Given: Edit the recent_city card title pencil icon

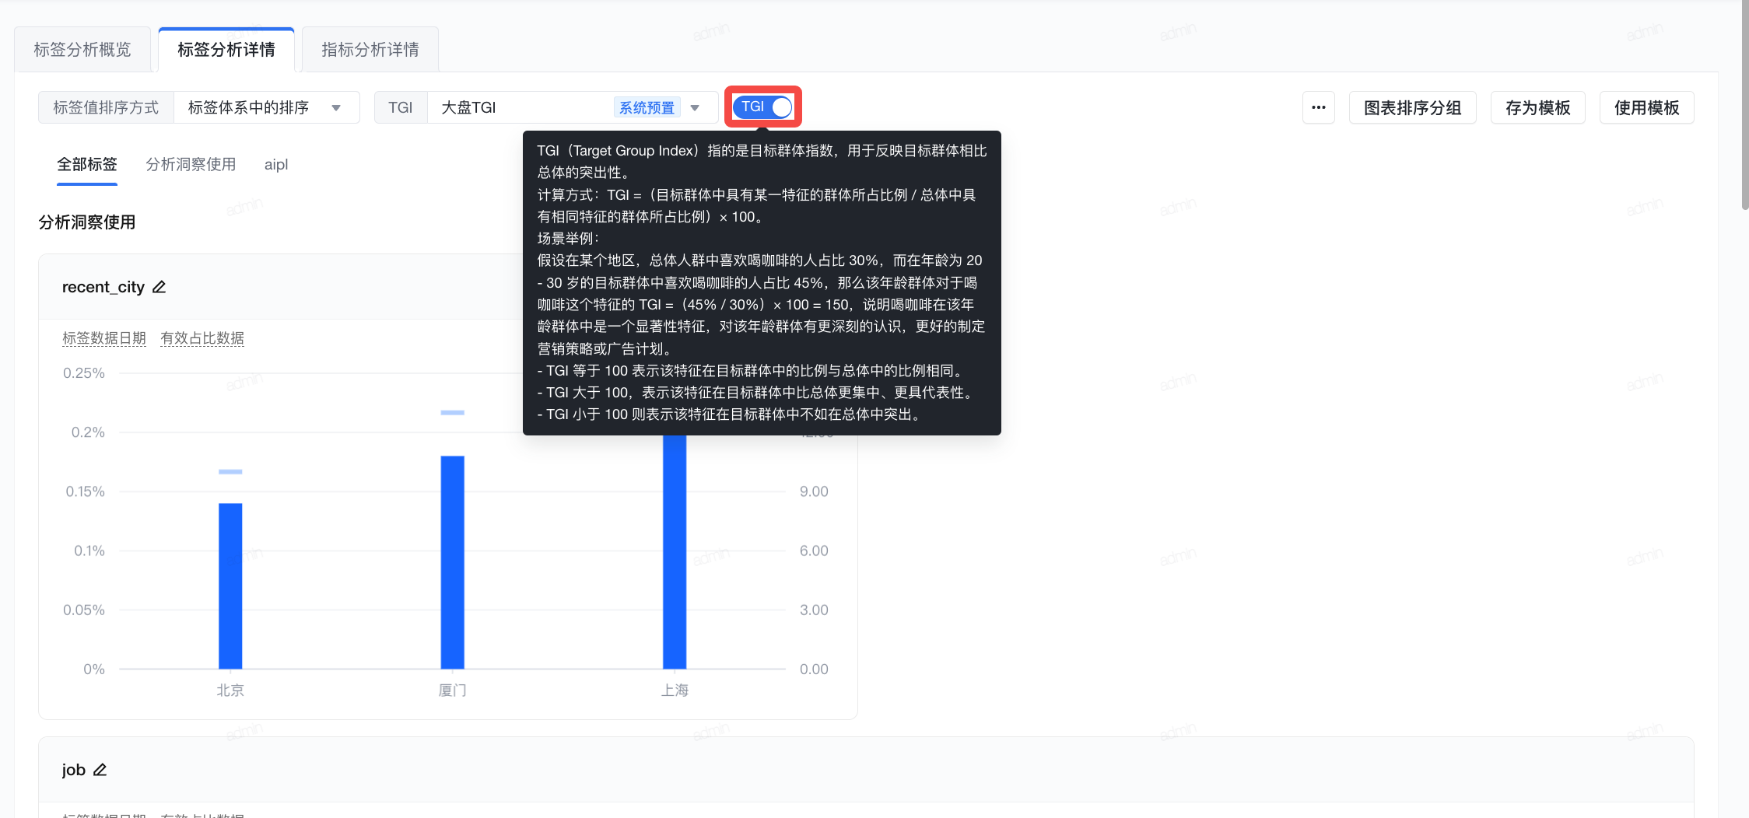Looking at the screenshot, I should [x=159, y=287].
